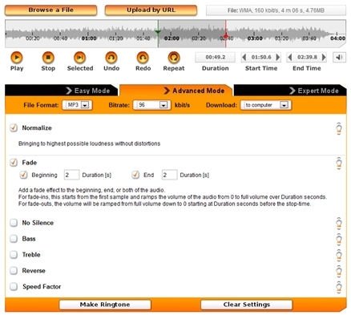Show the Bass help lightbulb
The image size is (351, 315).
pos(339,239)
